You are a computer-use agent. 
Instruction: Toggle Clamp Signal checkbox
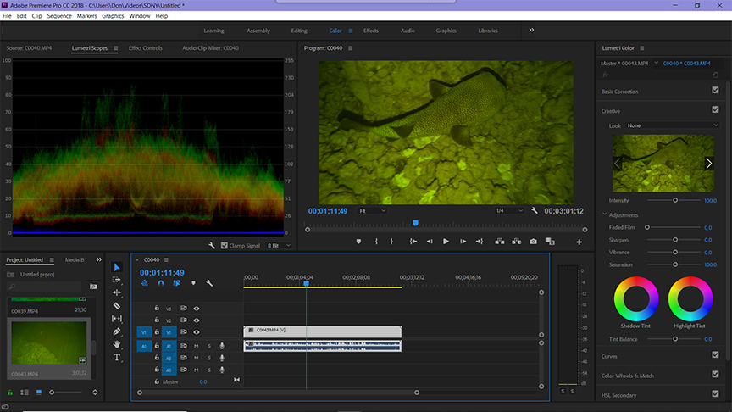click(x=224, y=245)
